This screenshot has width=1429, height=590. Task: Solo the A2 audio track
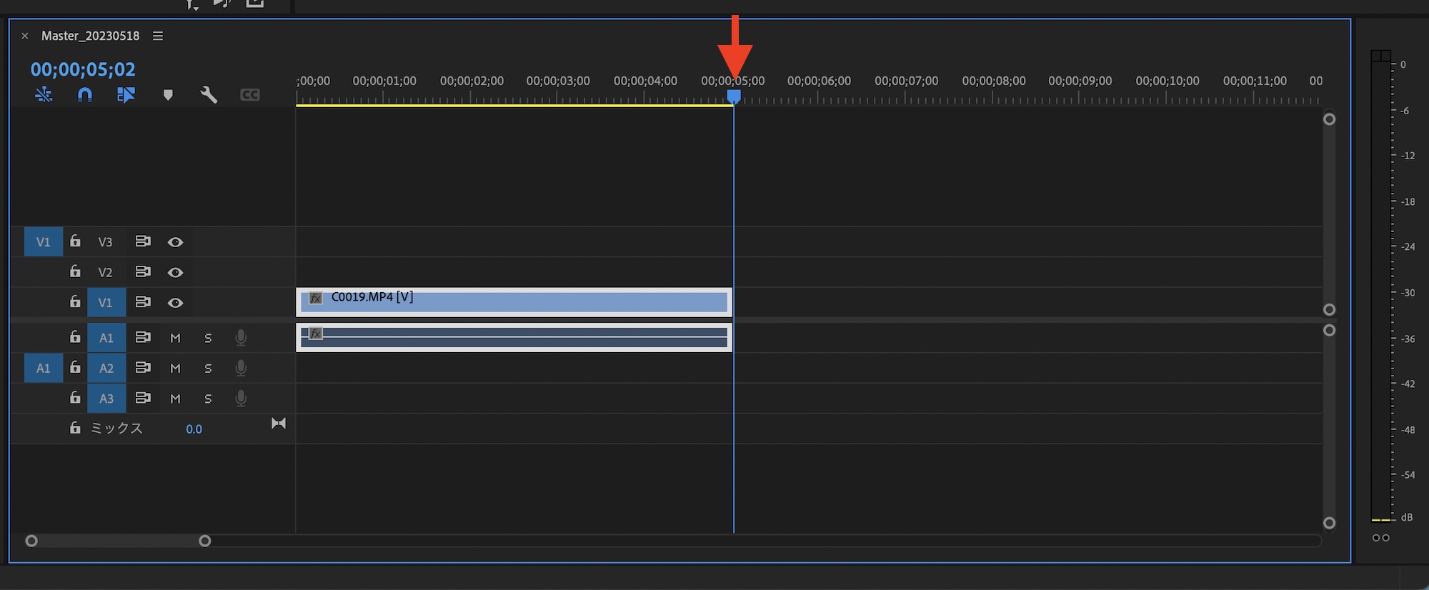pos(208,369)
